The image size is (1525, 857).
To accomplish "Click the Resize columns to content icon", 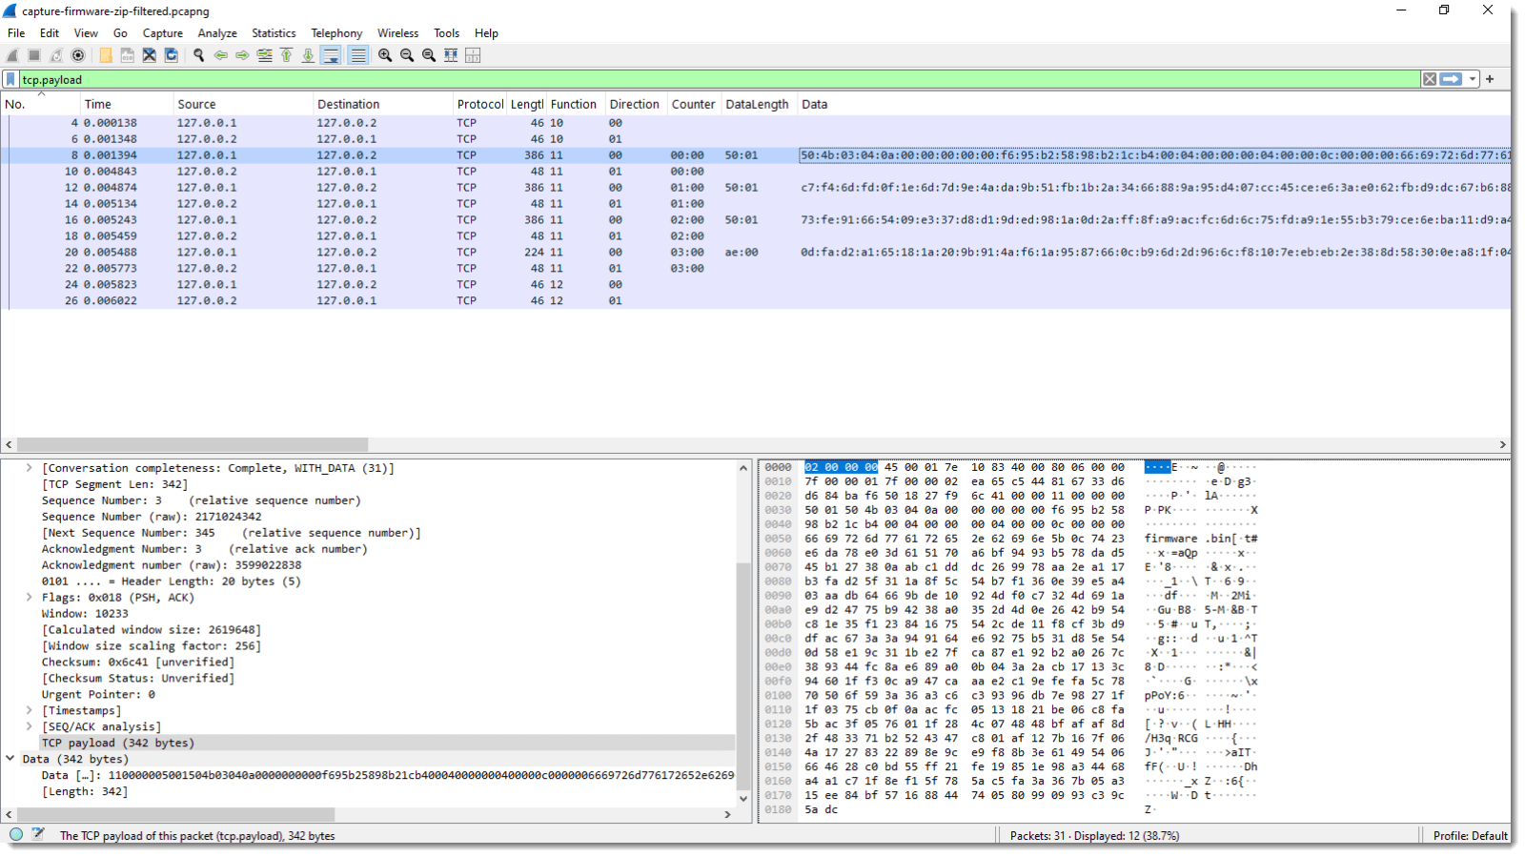I will (451, 55).
